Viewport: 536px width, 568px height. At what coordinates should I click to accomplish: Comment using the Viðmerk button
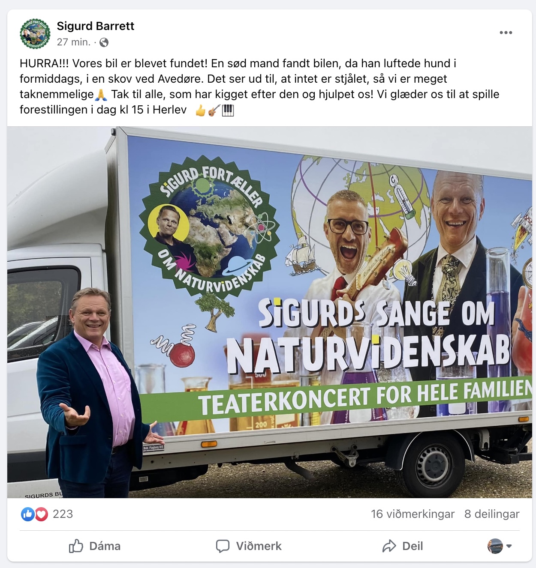[249, 546]
